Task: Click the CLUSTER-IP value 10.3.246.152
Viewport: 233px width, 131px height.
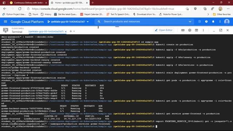Action: (52, 119)
